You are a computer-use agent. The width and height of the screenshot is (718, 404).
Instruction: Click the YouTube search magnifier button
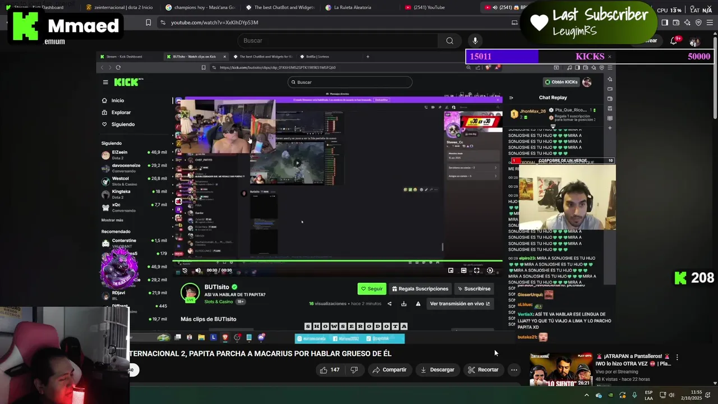click(x=449, y=40)
